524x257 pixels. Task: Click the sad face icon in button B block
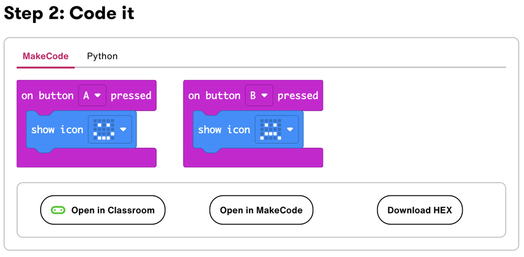click(x=270, y=129)
